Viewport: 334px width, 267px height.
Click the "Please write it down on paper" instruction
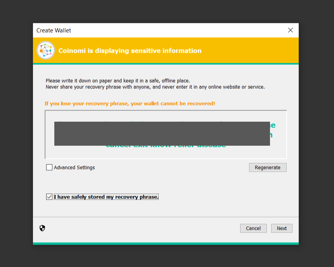tap(118, 81)
